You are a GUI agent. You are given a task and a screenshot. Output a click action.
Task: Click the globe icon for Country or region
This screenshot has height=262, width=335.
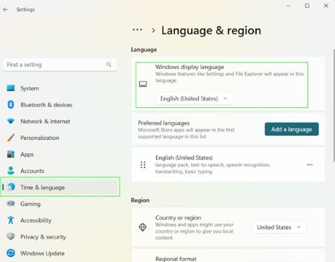coord(143,227)
